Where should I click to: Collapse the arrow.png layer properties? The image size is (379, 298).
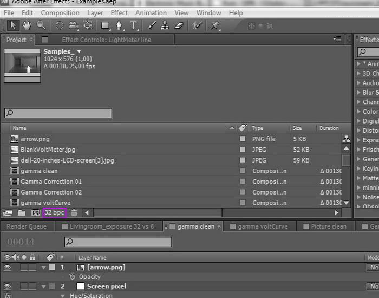[44, 268]
